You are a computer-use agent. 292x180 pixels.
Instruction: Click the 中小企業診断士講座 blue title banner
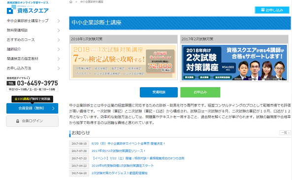click(180, 23)
